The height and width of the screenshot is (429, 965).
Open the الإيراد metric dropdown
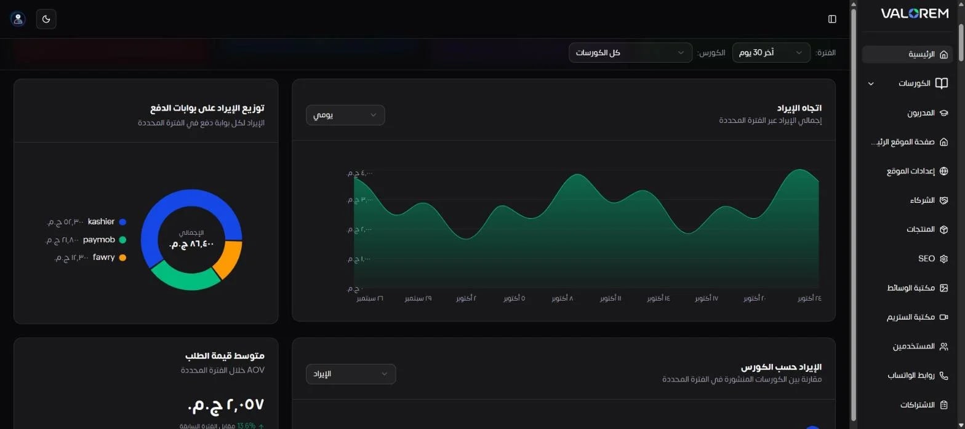(x=351, y=374)
